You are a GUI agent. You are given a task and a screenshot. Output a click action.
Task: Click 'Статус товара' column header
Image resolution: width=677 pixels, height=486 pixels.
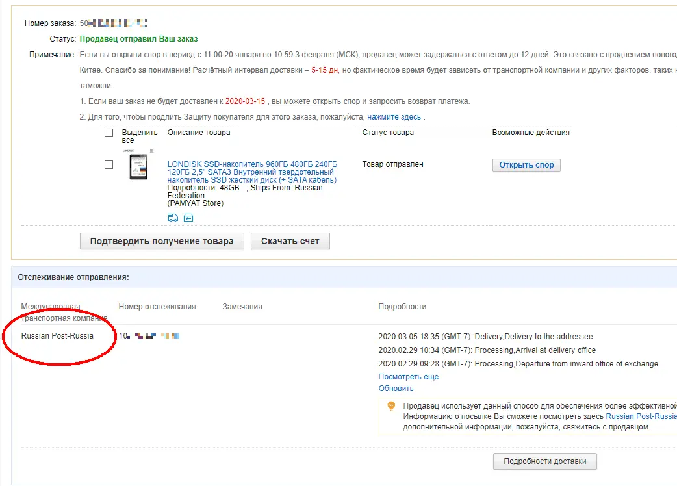pyautogui.click(x=388, y=133)
